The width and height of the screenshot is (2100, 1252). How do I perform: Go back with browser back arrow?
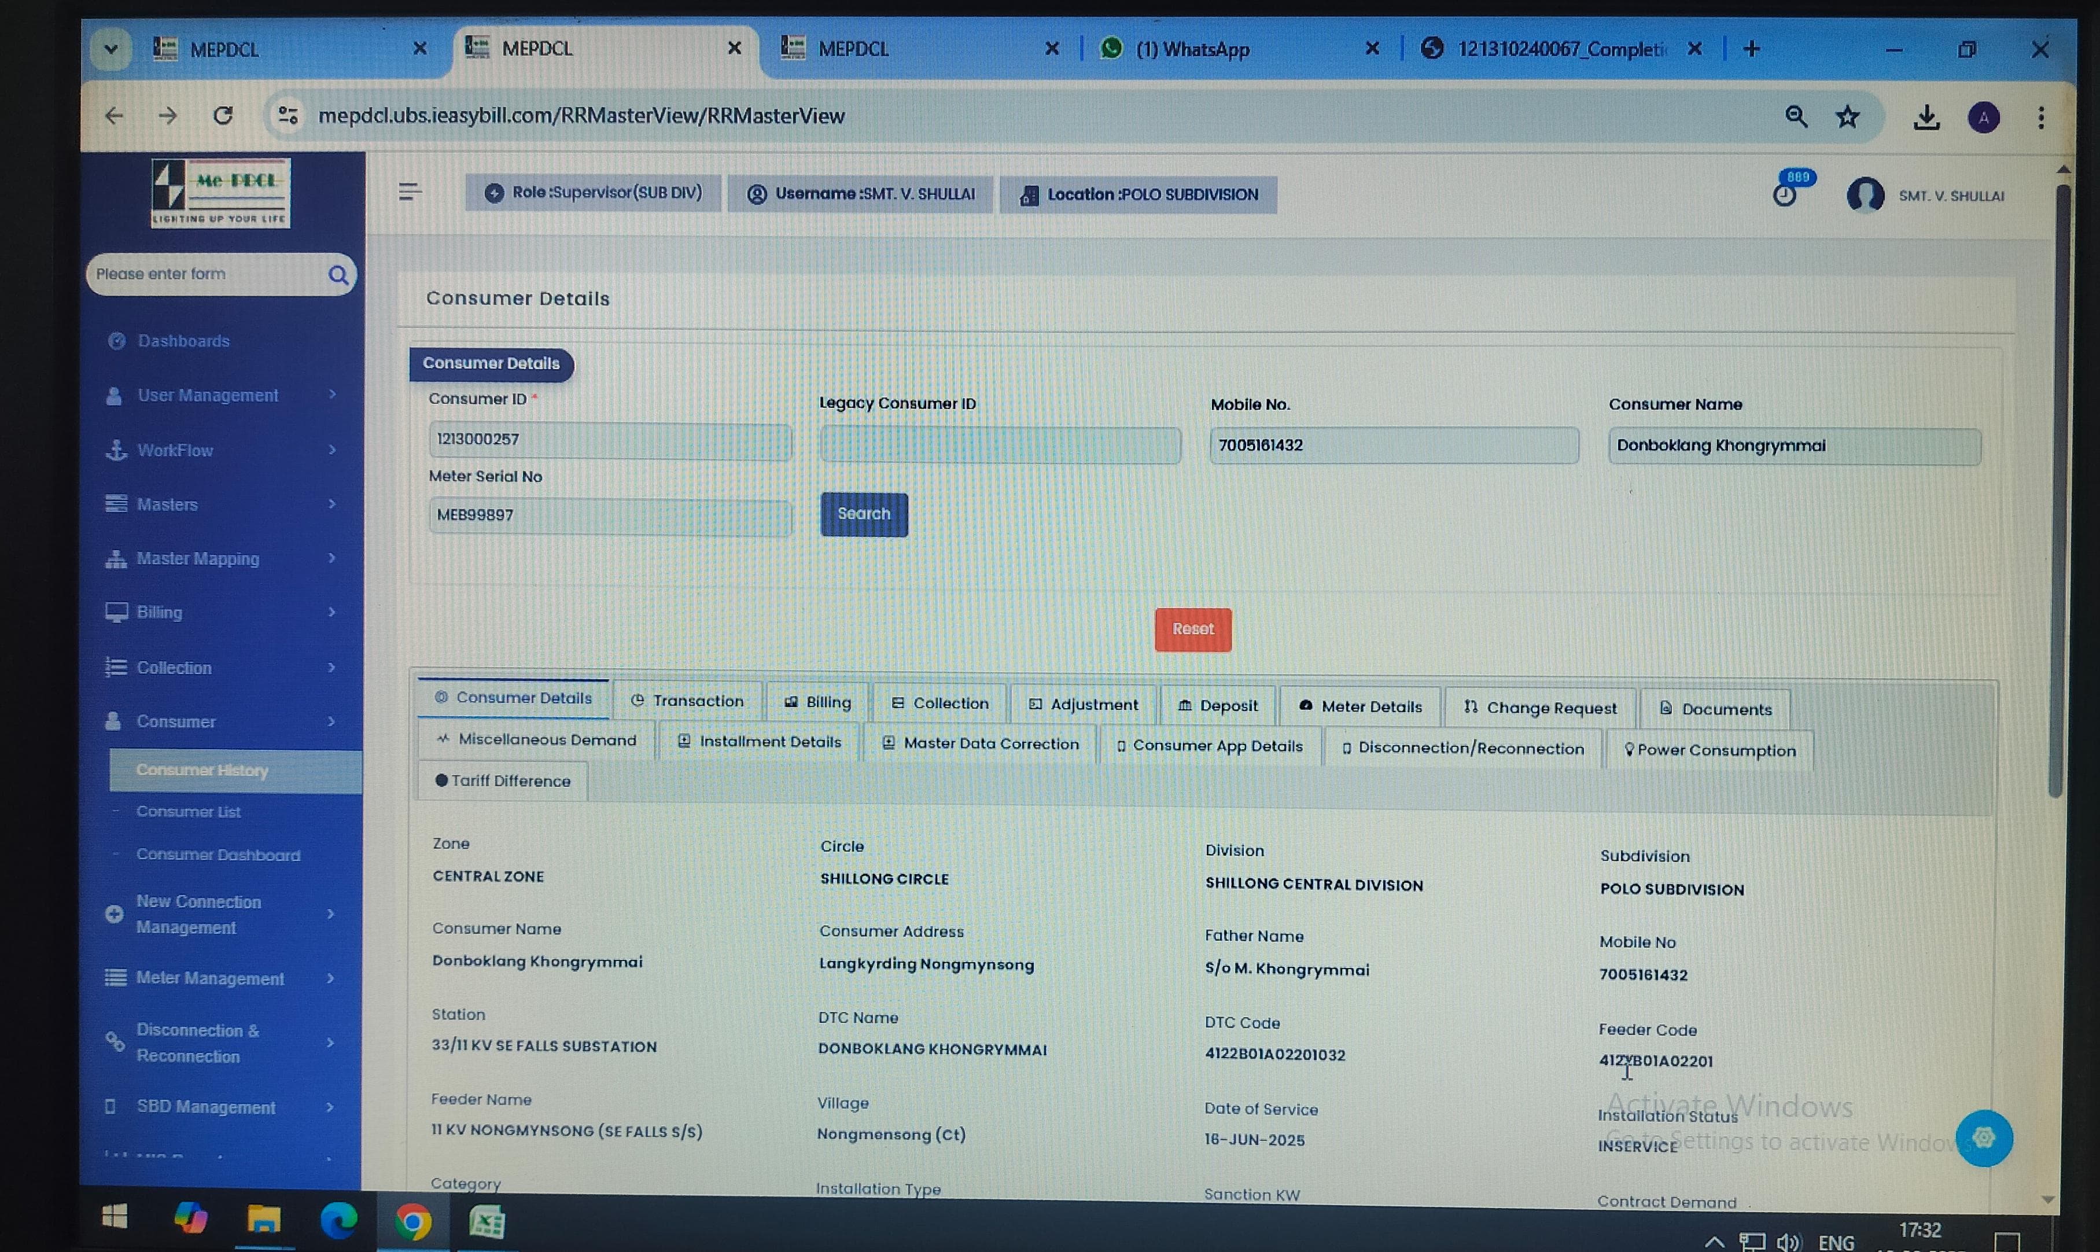pos(115,116)
